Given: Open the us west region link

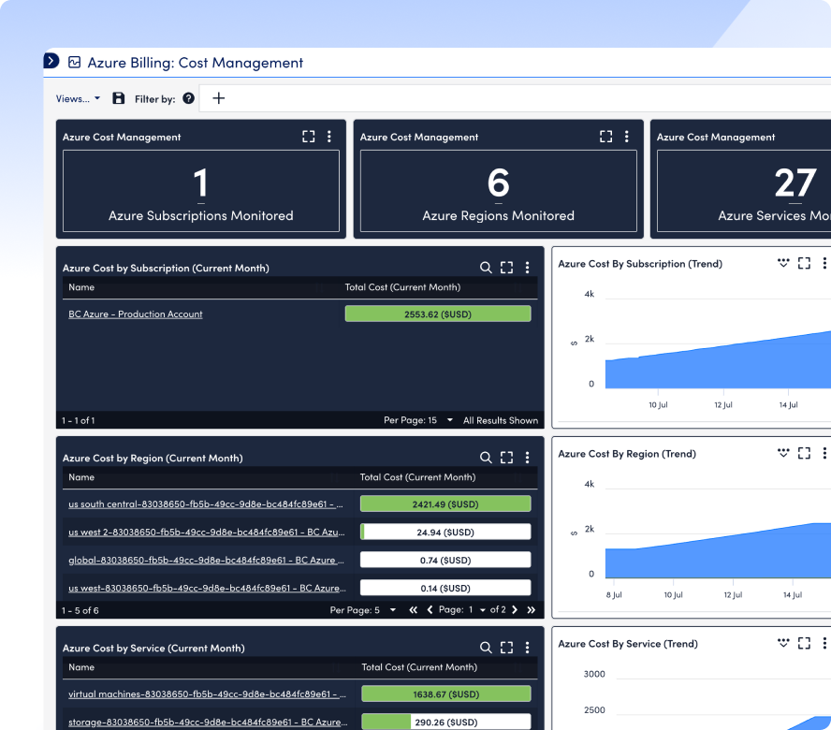Looking at the screenshot, I should click(207, 588).
